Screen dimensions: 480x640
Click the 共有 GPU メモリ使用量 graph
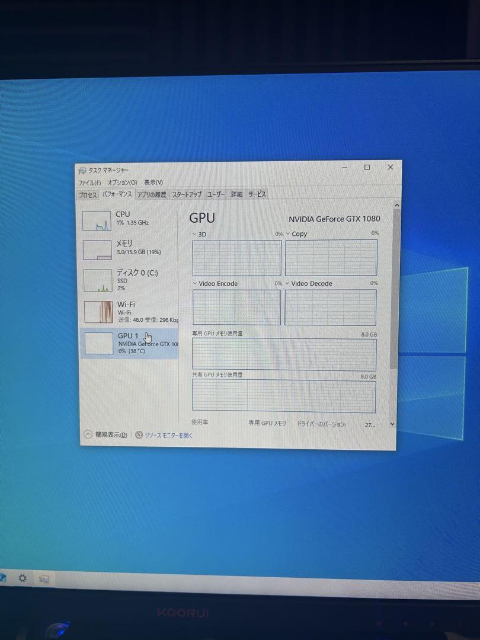tap(284, 395)
